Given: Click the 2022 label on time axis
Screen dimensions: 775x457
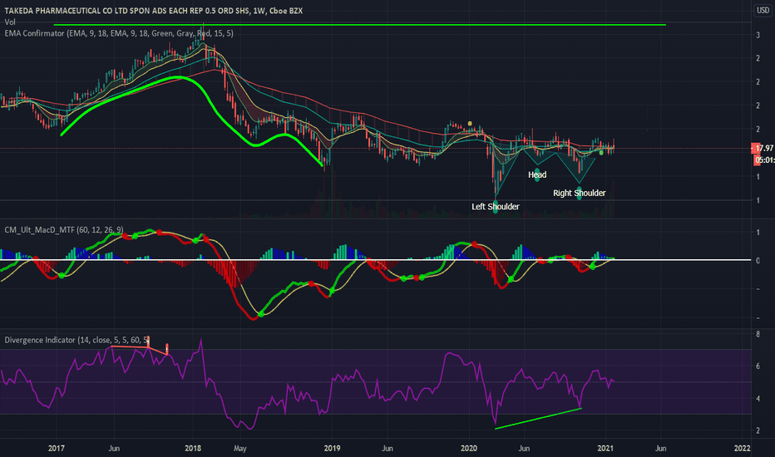Looking at the screenshot, I should (x=743, y=448).
